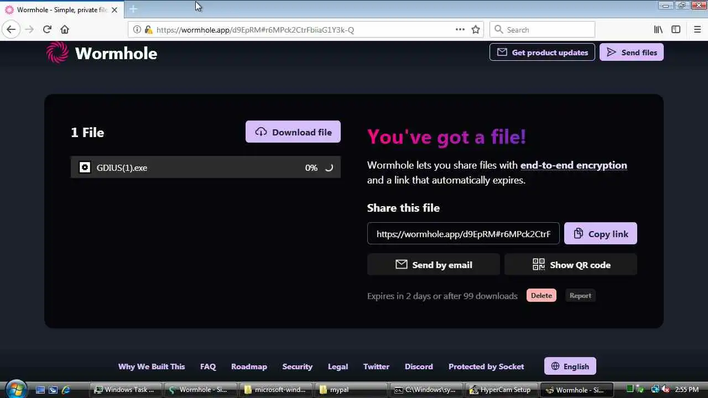Open the Library bookmarks icon

pos(658,29)
